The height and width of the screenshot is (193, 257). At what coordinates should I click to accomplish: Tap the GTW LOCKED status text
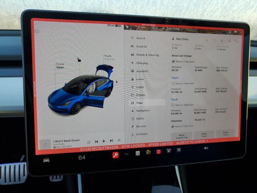click(133, 146)
